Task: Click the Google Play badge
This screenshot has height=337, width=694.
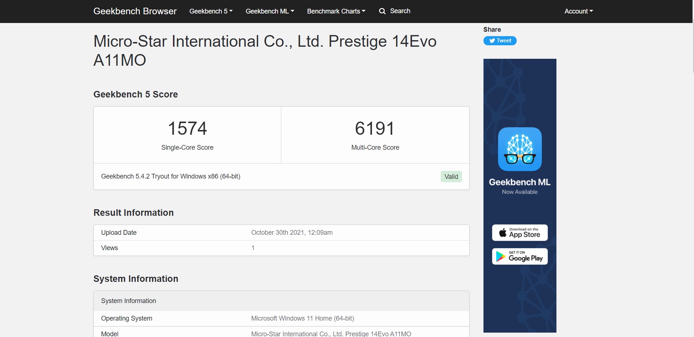Action: click(x=520, y=256)
